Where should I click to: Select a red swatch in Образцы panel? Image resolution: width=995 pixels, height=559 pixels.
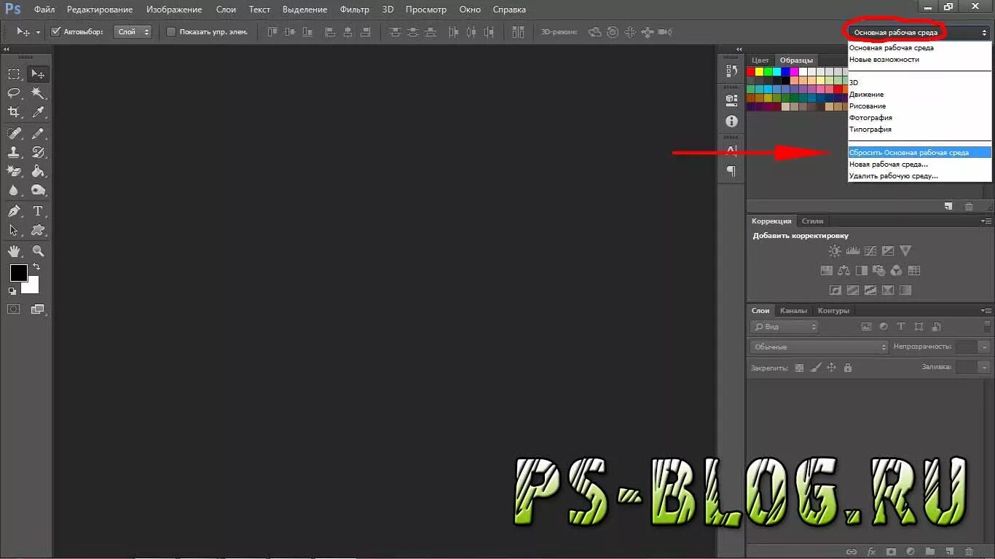(x=750, y=71)
